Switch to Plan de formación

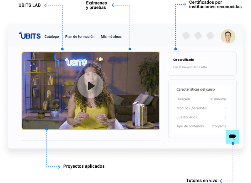click(x=80, y=37)
